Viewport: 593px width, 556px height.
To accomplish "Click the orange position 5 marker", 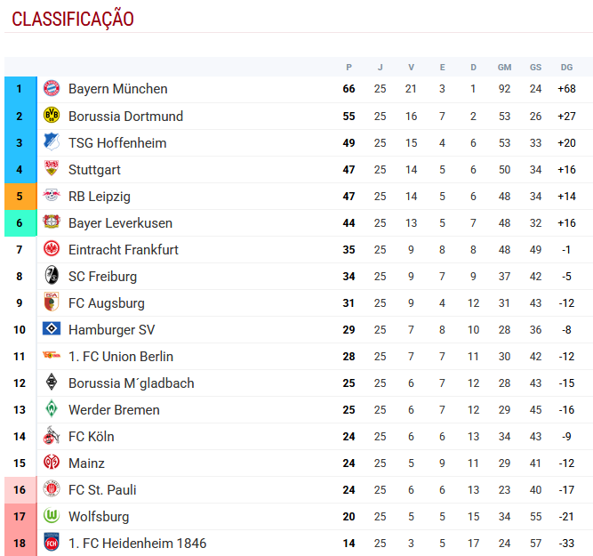I will click(x=20, y=196).
